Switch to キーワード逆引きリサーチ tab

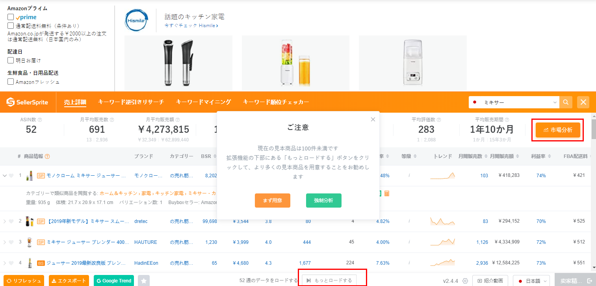pos(131,102)
